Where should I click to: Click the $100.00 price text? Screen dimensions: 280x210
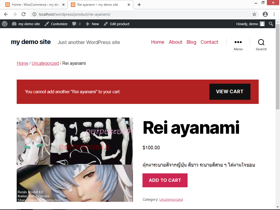pyautogui.click(x=151, y=148)
